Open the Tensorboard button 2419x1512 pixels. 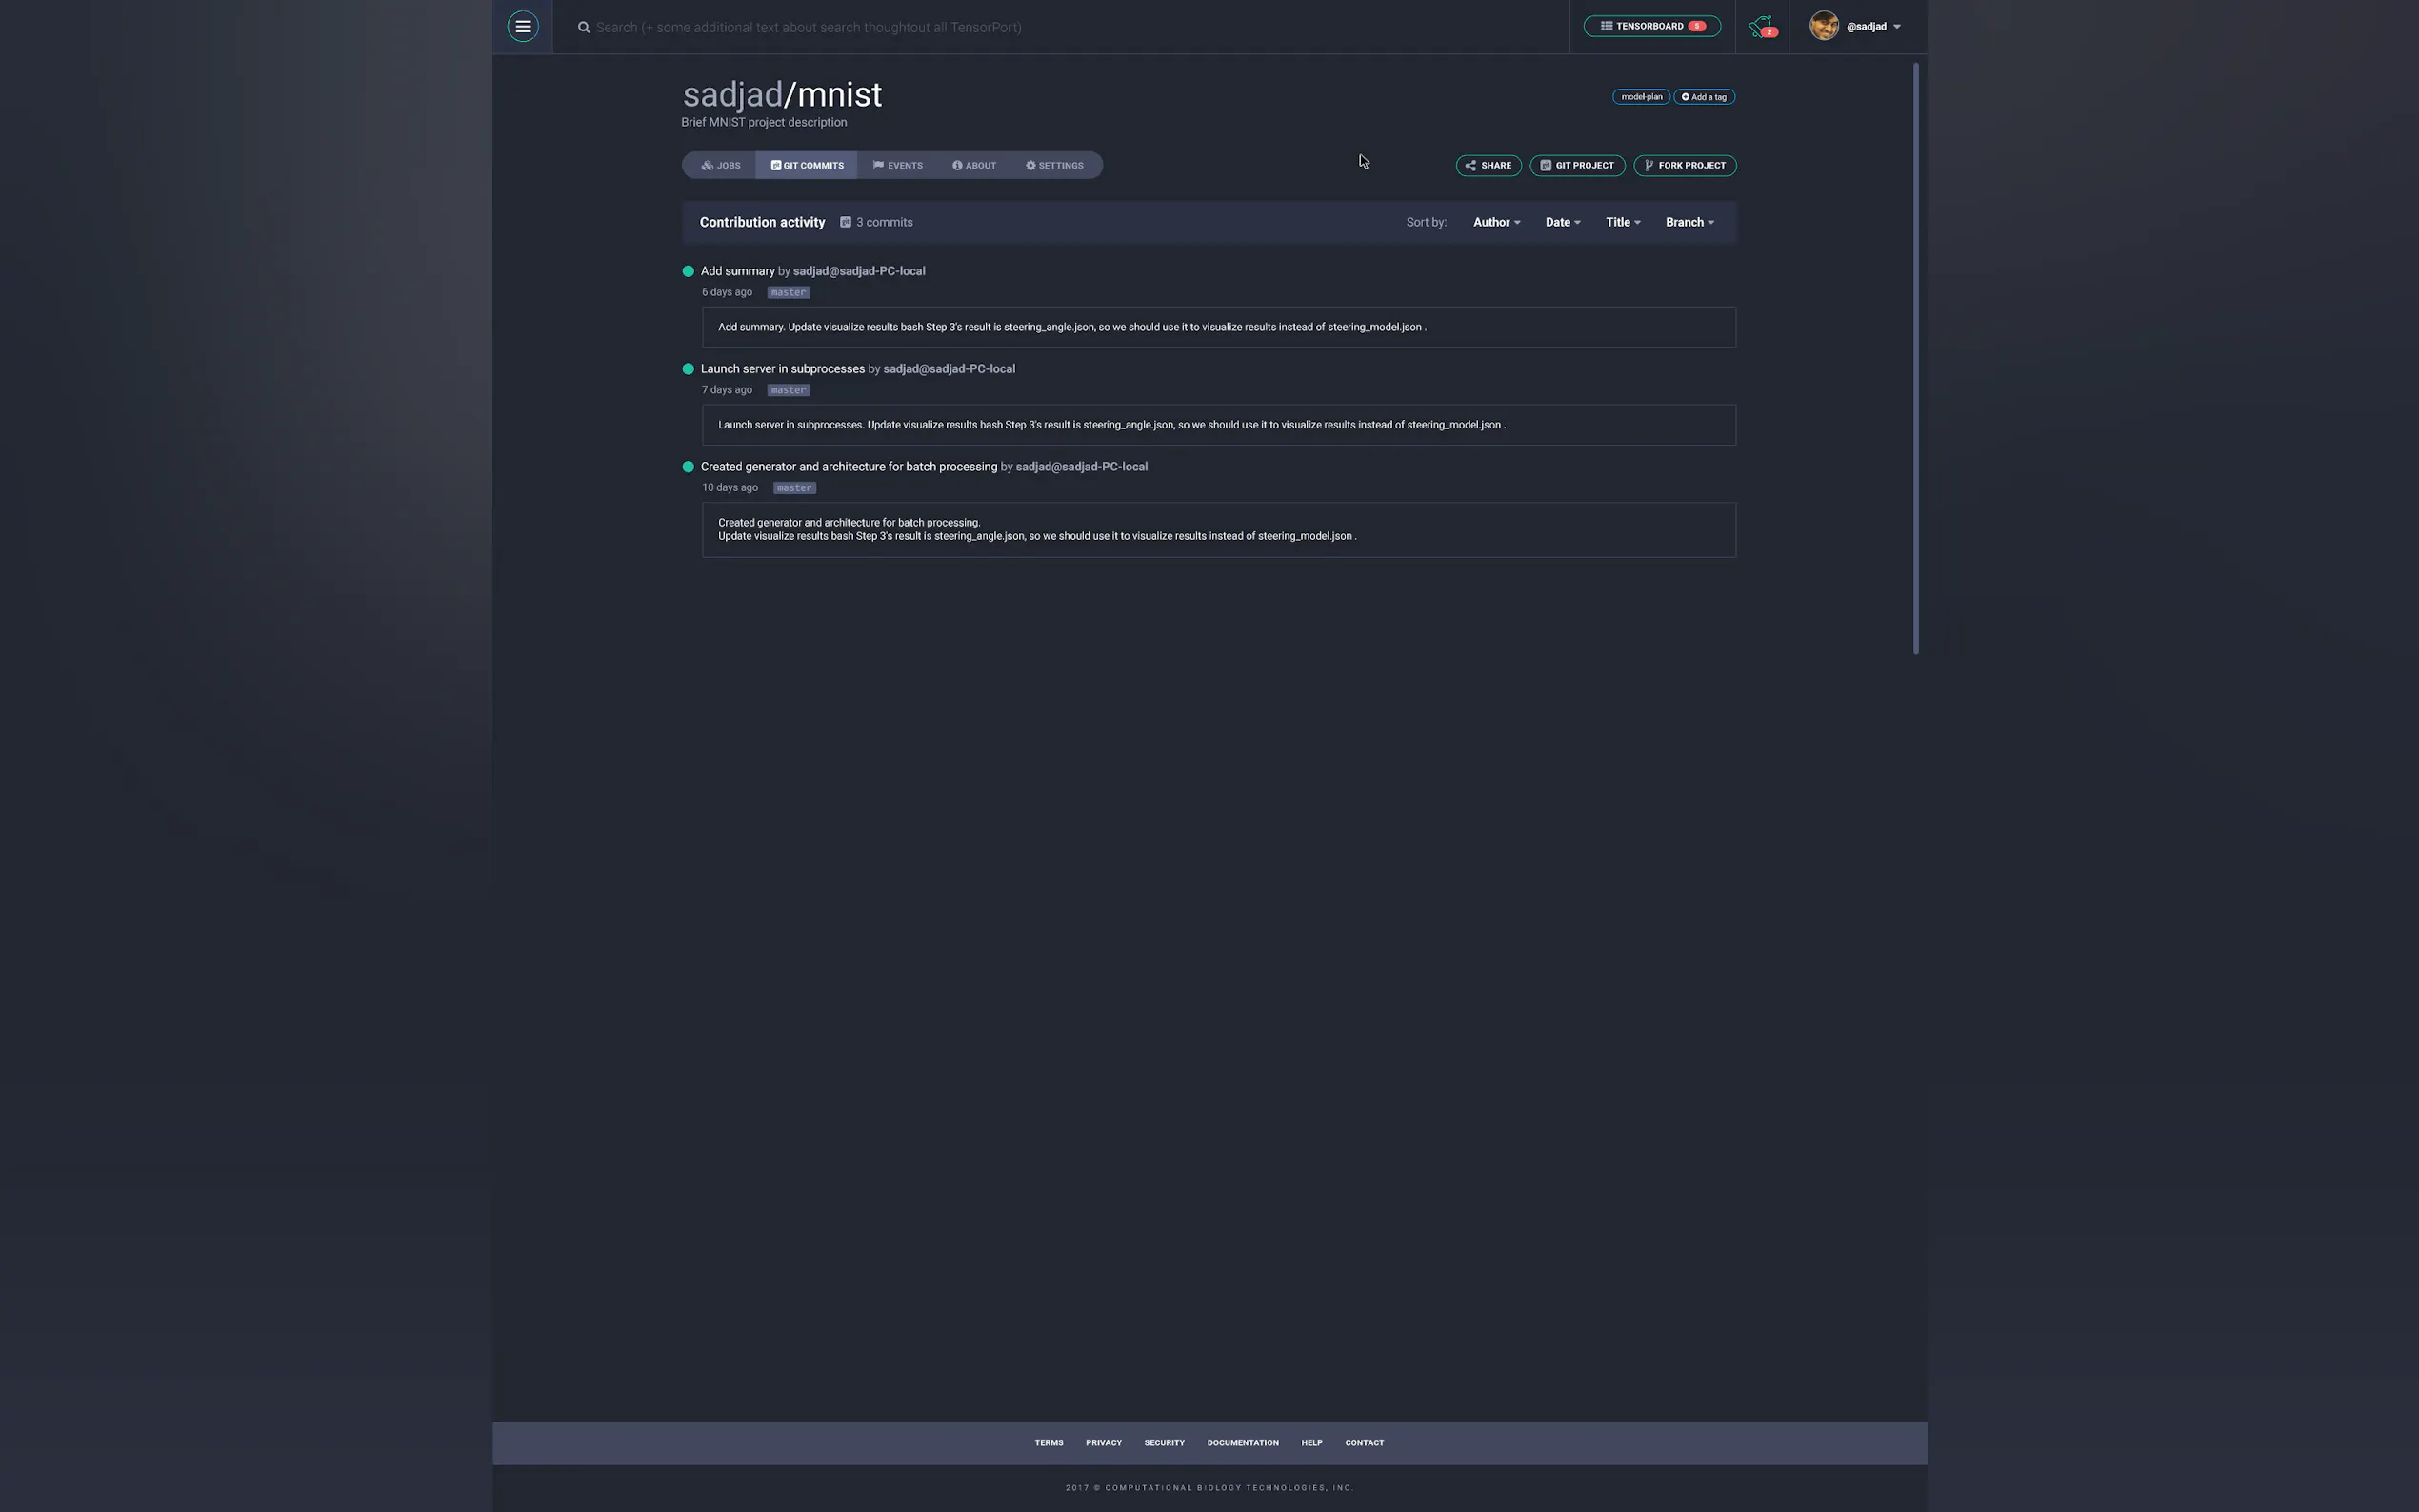coord(1651,26)
